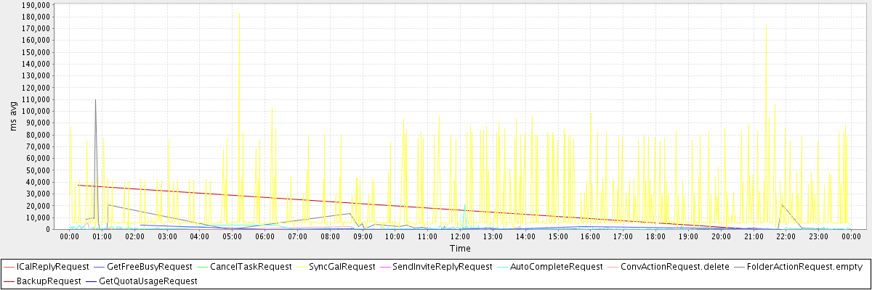872x290 pixels.
Task: Click the 05:00 label on the time axis
Action: pyautogui.click(x=232, y=236)
